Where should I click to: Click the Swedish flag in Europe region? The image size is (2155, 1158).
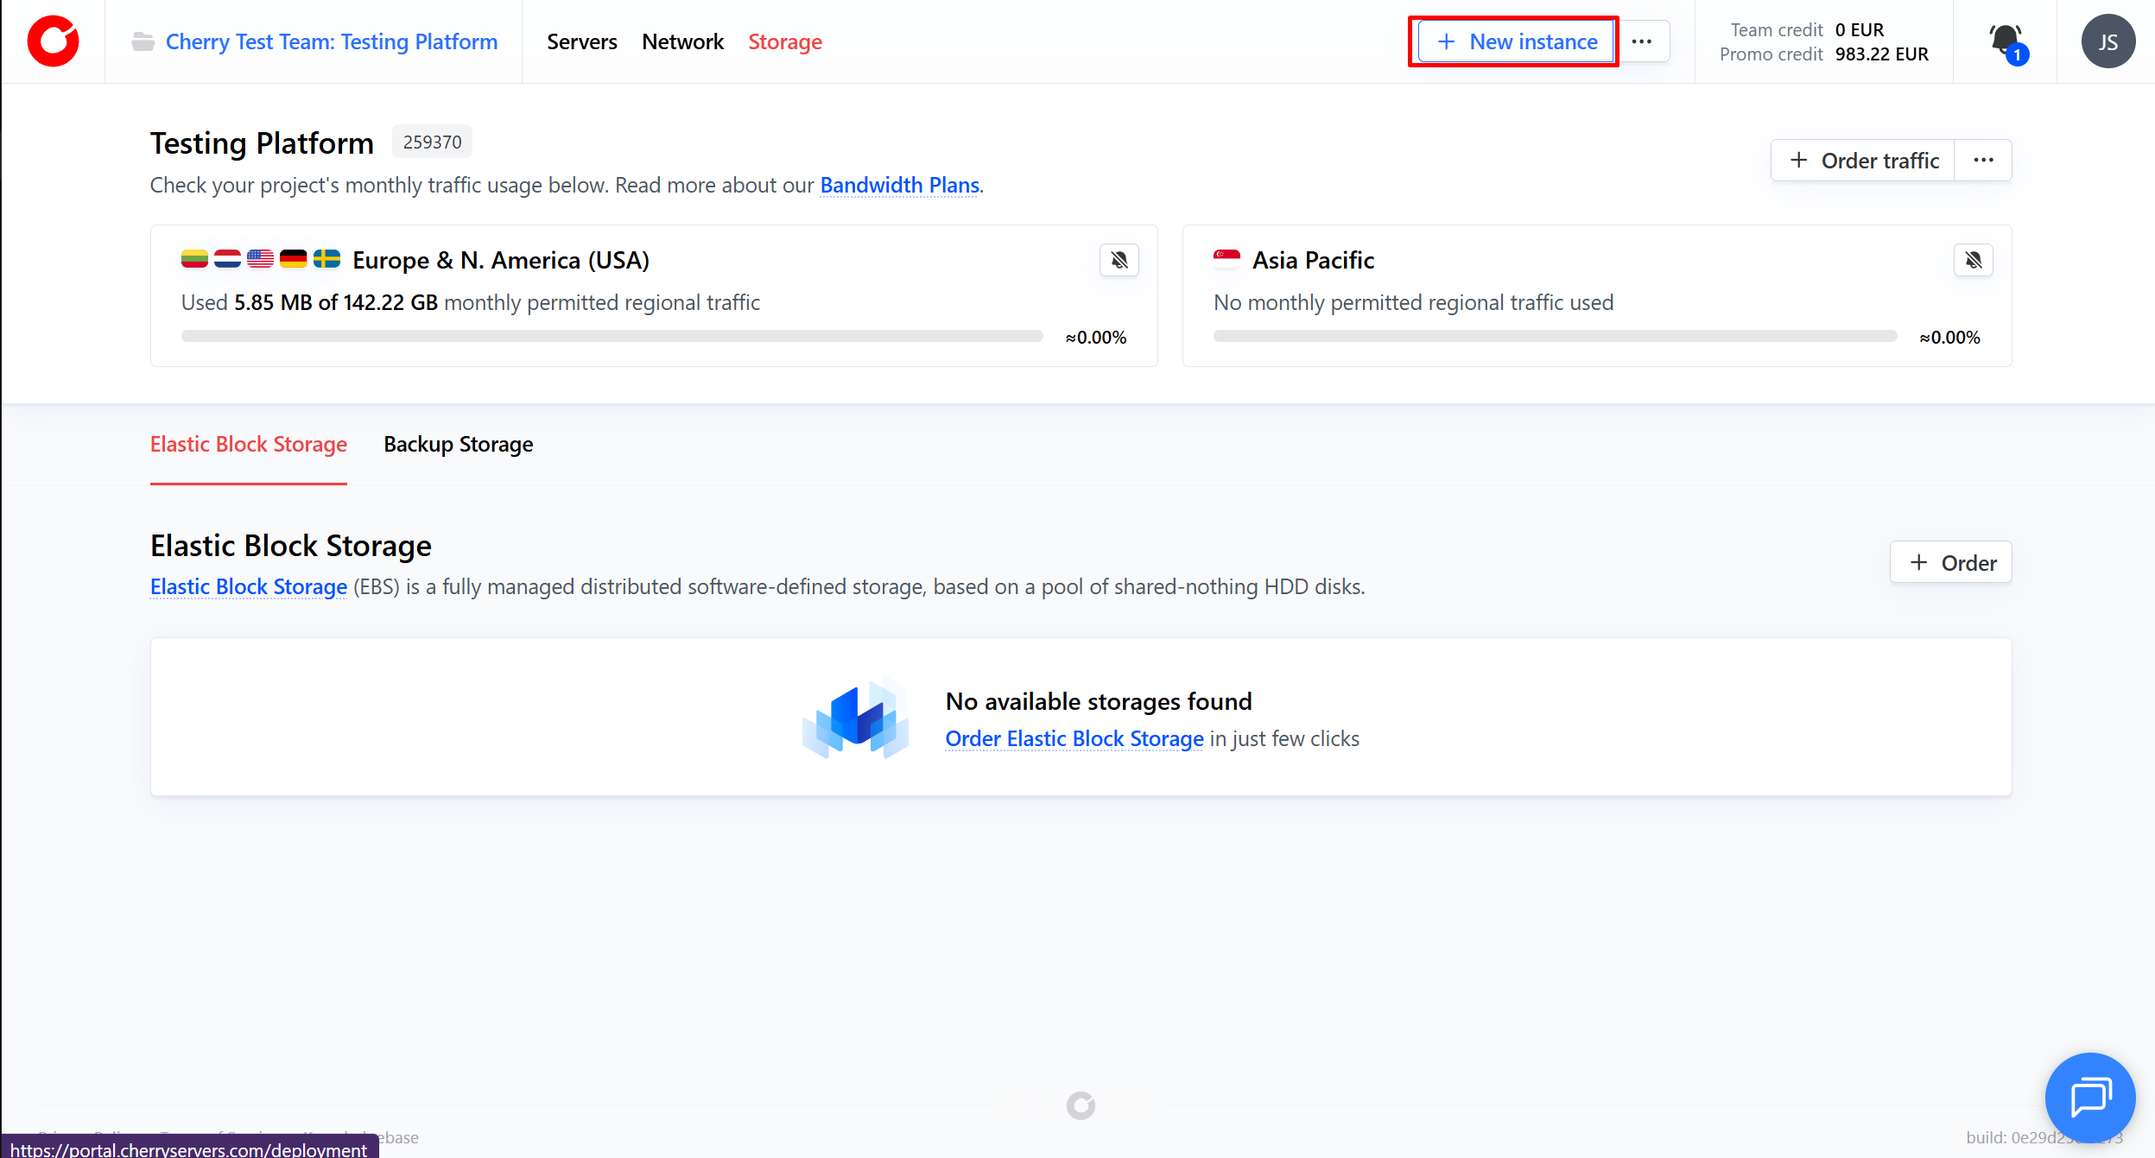(x=326, y=259)
